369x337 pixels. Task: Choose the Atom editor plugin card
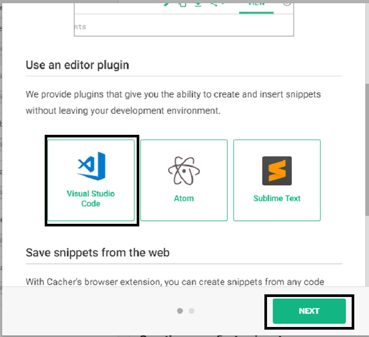click(184, 180)
